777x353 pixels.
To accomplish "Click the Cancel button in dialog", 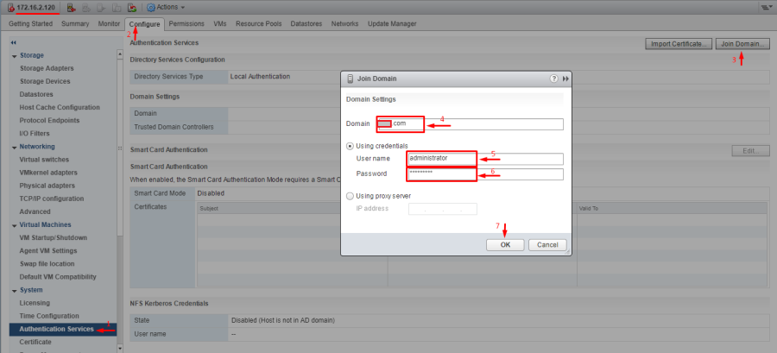I will tap(546, 244).
